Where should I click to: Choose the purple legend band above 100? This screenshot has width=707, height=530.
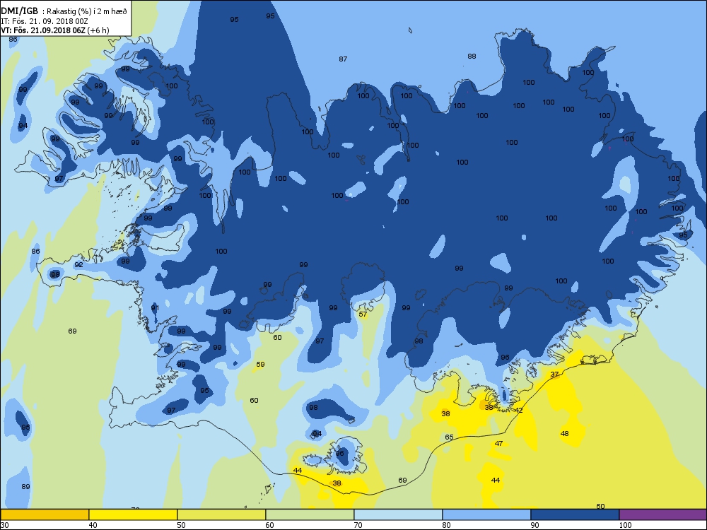click(x=663, y=514)
